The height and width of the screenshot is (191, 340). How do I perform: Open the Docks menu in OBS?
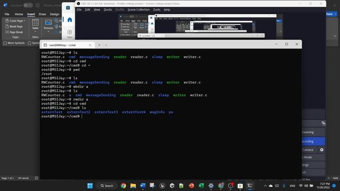[x=108, y=10]
